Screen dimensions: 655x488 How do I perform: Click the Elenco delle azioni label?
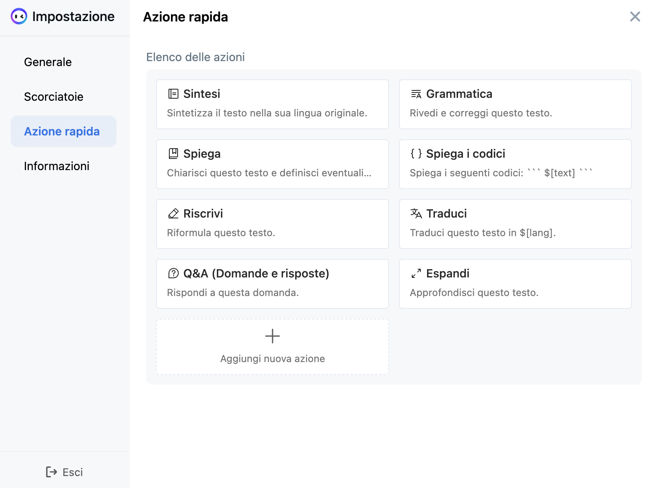tap(195, 57)
